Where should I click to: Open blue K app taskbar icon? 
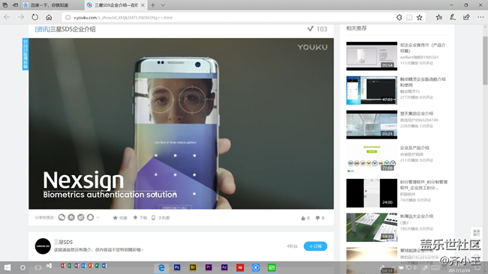coord(256,267)
